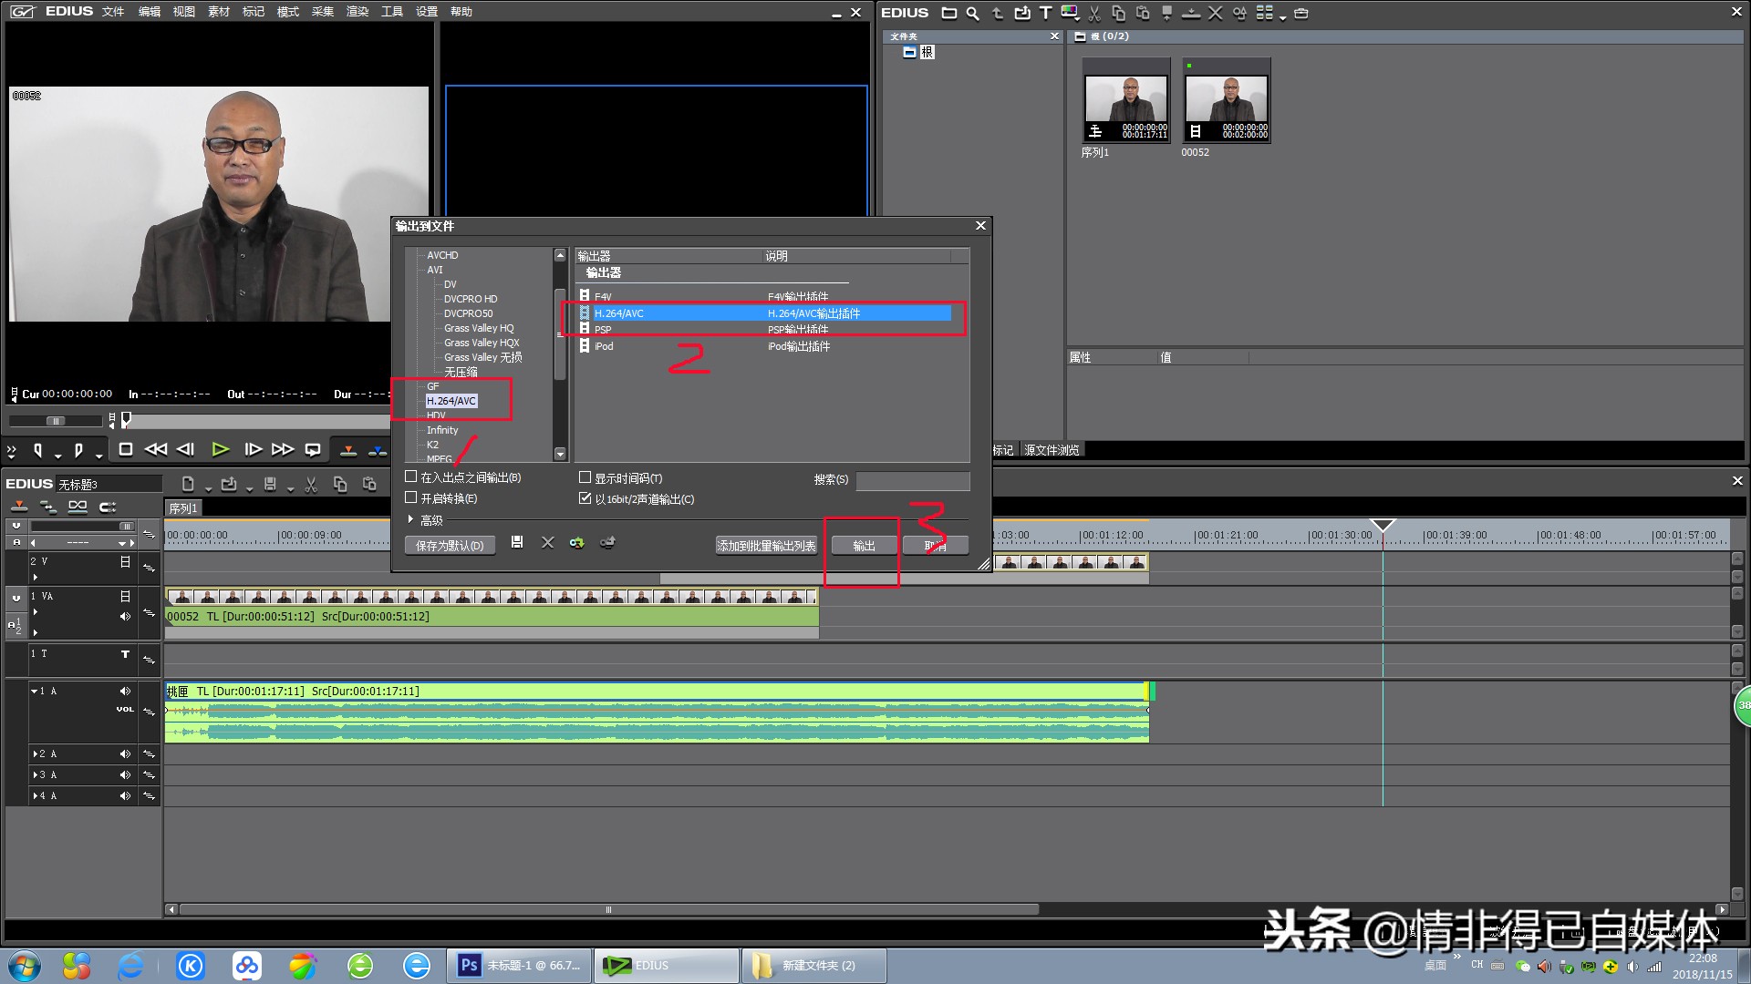Expand the 高级 advanced section
This screenshot has width=1751, height=984.
point(410,519)
